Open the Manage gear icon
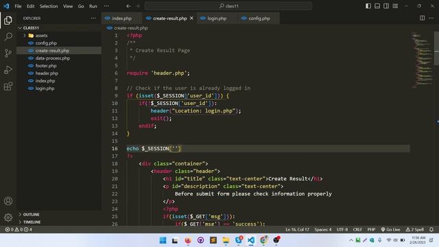 [8, 217]
